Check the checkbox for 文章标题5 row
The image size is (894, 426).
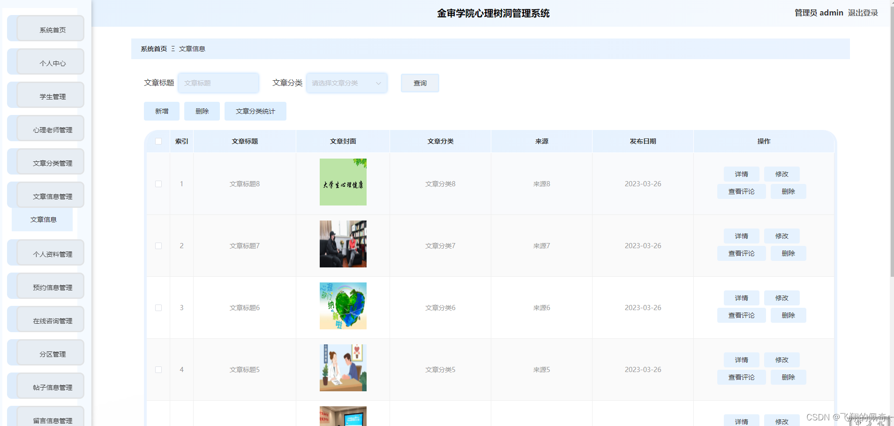click(158, 370)
